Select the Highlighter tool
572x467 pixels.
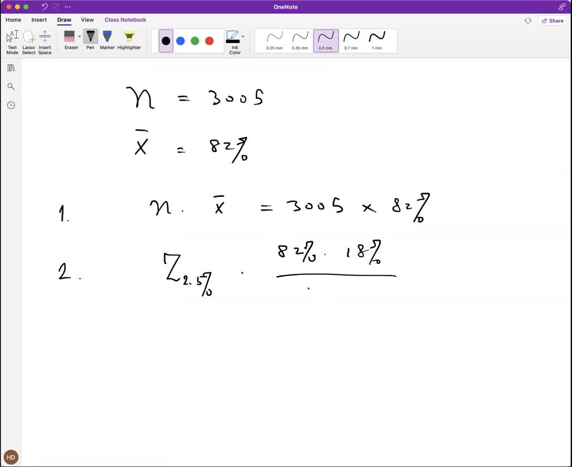point(129,40)
